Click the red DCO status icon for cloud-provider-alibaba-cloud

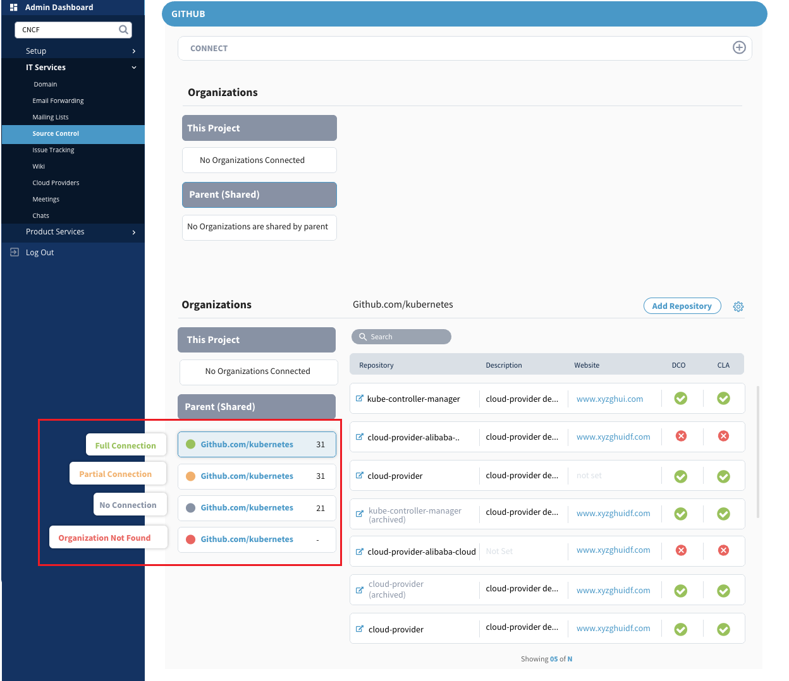coord(681,550)
